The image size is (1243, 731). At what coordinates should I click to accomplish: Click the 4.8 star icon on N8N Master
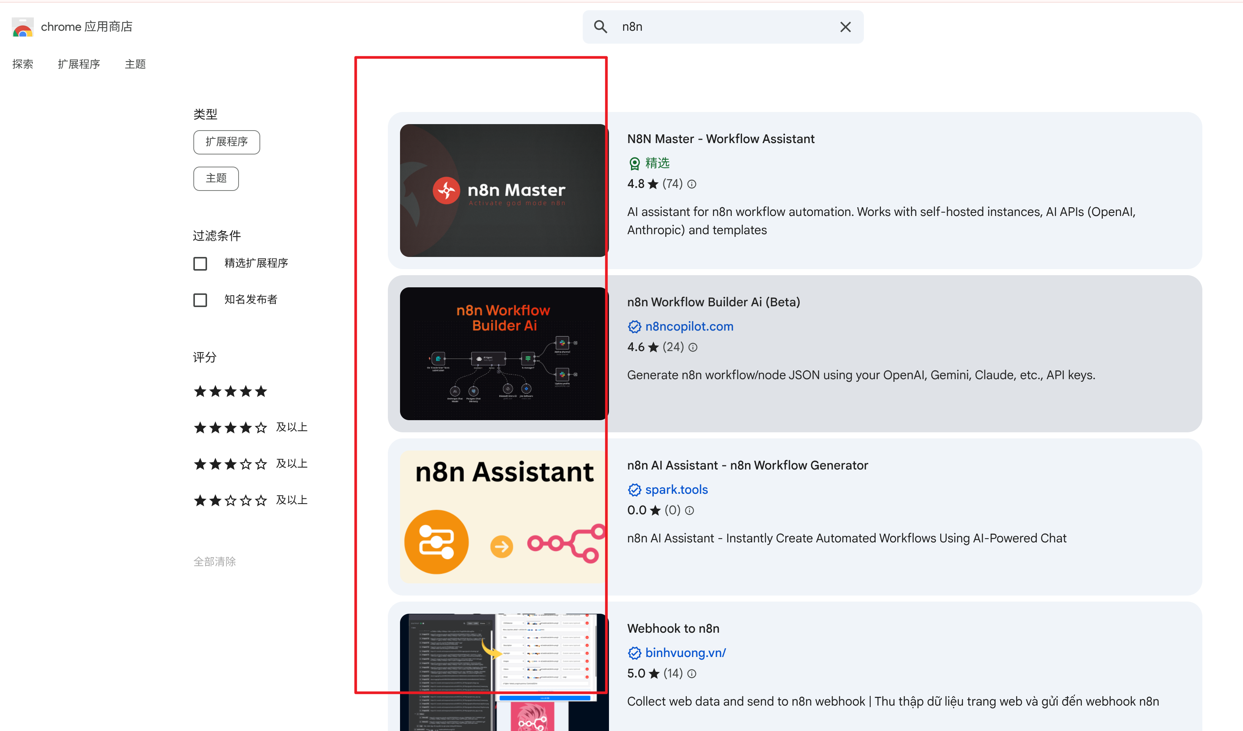(653, 184)
